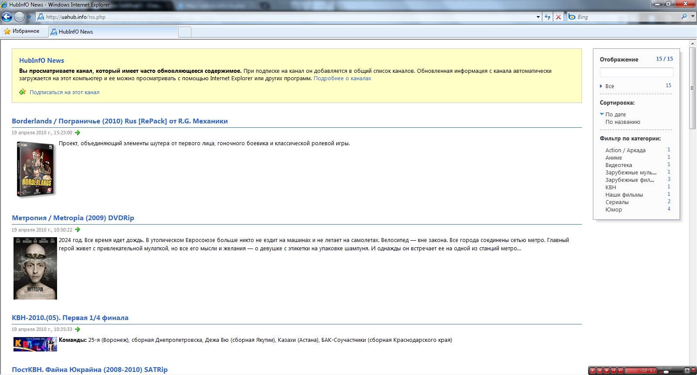Pause playback in the mini media player

point(599,371)
